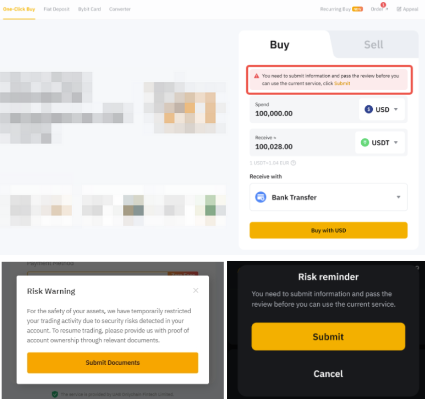Click the blue Bank Transfer icon

260,197
